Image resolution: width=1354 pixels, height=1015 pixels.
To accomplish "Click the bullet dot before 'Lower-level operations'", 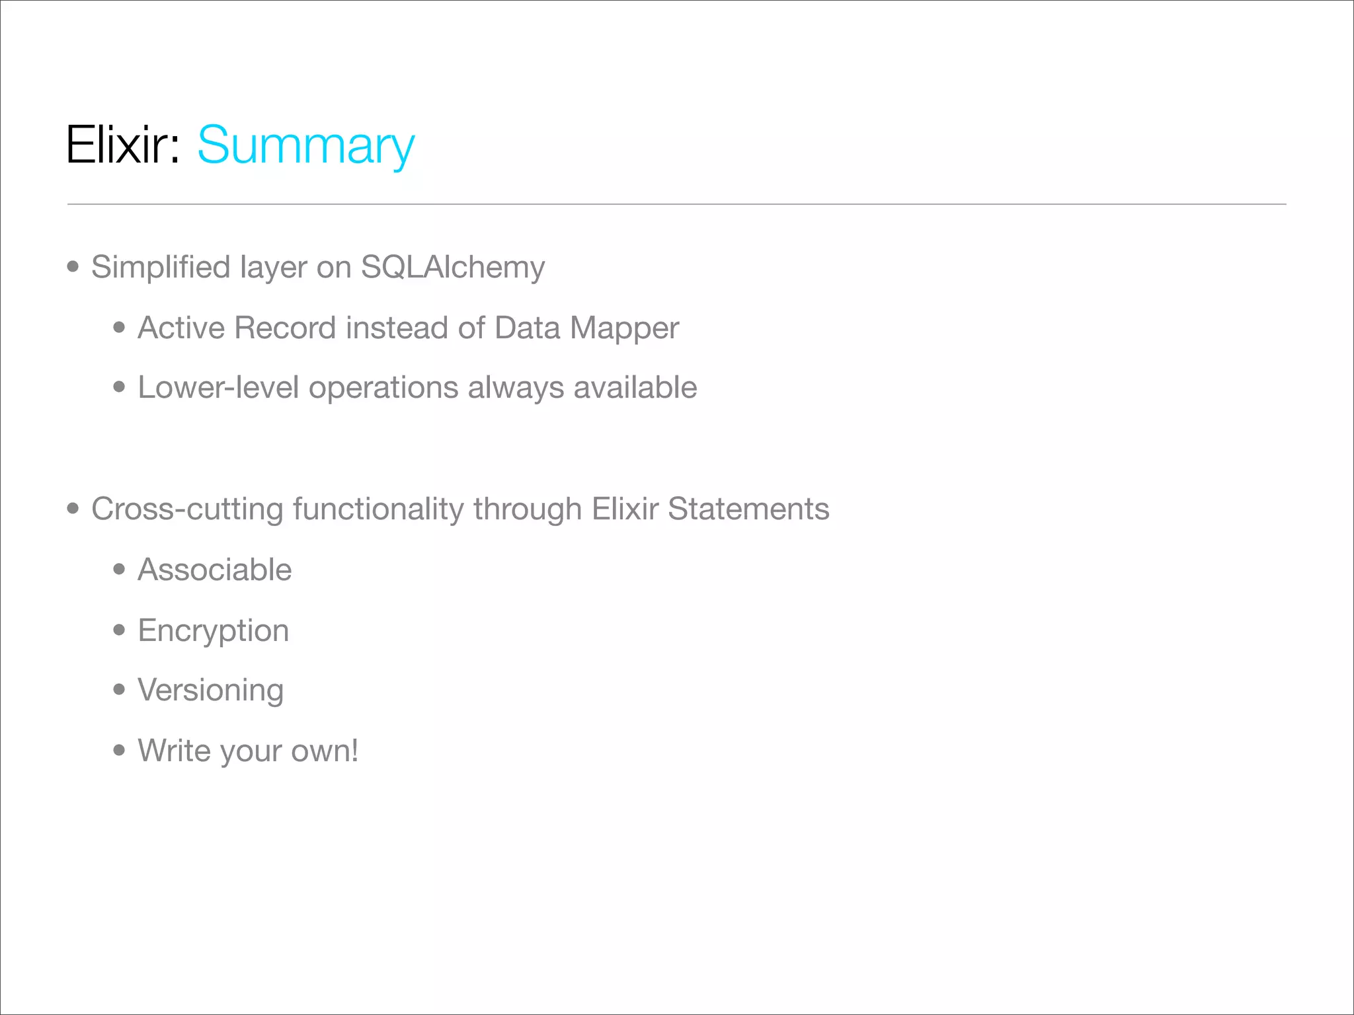I will (119, 387).
